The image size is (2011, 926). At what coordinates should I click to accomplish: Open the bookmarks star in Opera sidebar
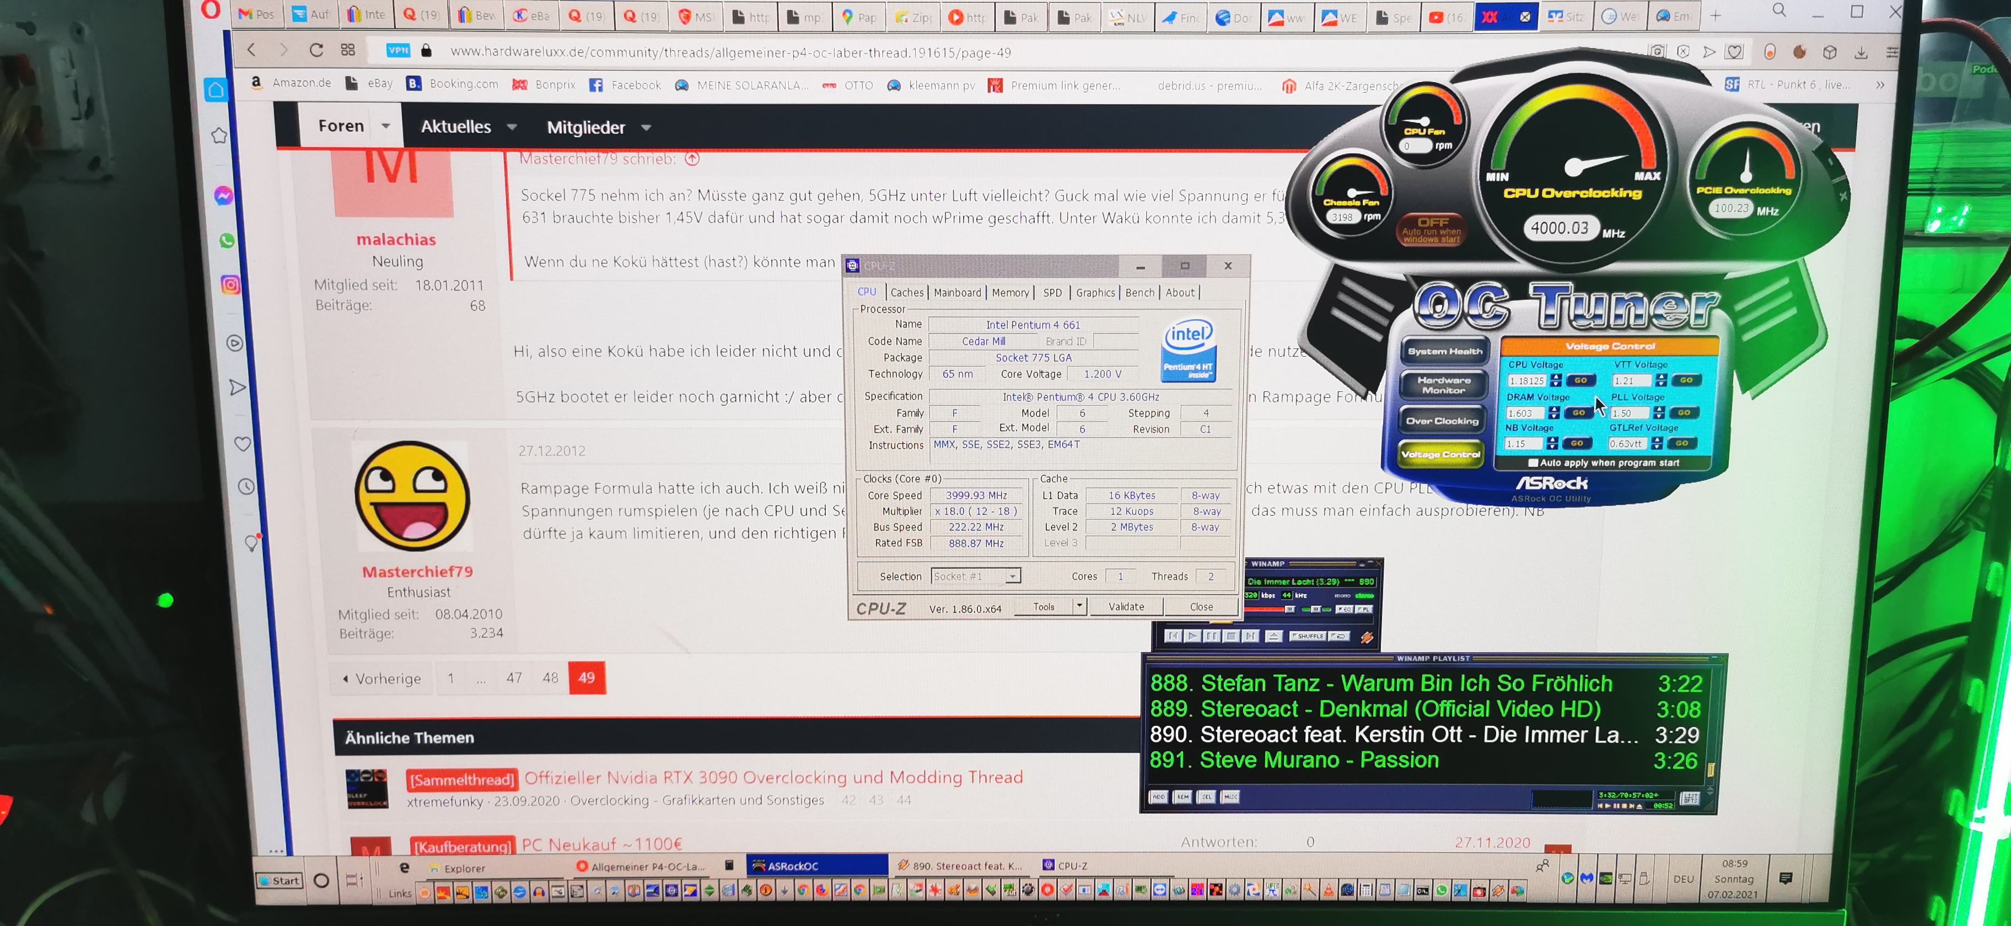[219, 136]
